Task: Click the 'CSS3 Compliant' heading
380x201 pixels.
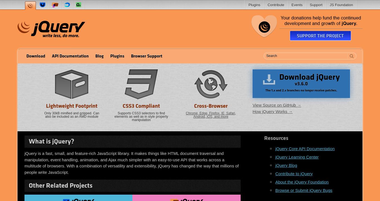Action: tap(141, 106)
